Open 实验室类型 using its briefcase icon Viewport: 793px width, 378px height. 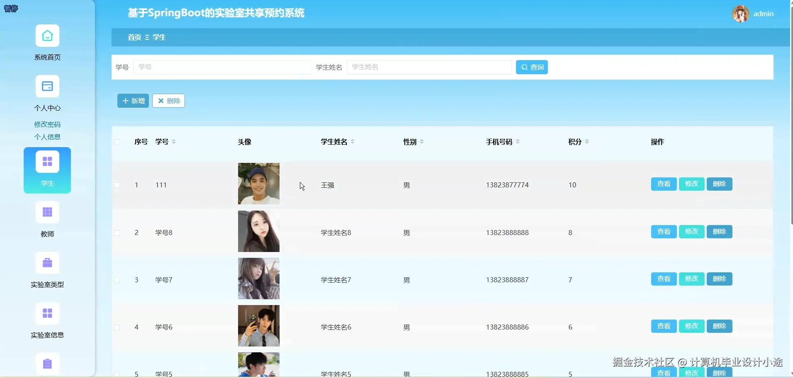[x=47, y=263]
